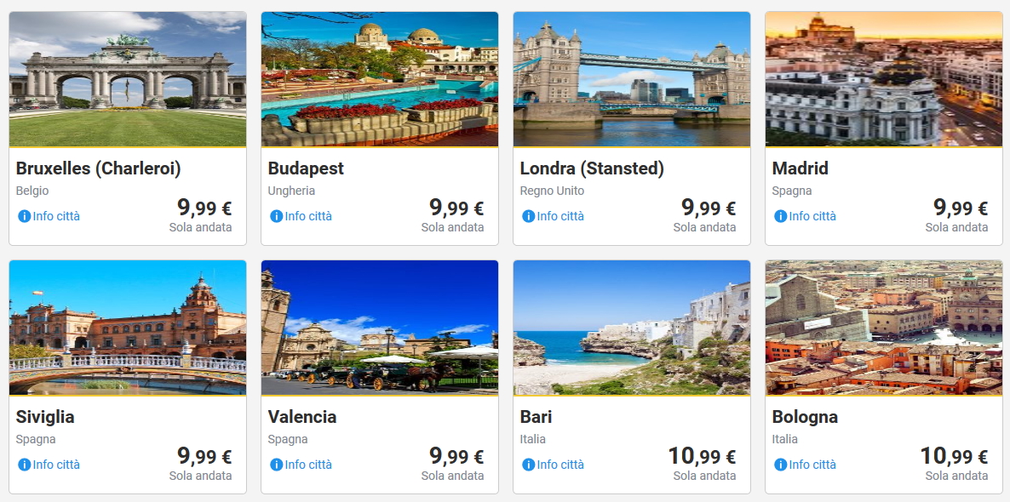Choose the 10,99 € Bologna fare

tap(953, 456)
